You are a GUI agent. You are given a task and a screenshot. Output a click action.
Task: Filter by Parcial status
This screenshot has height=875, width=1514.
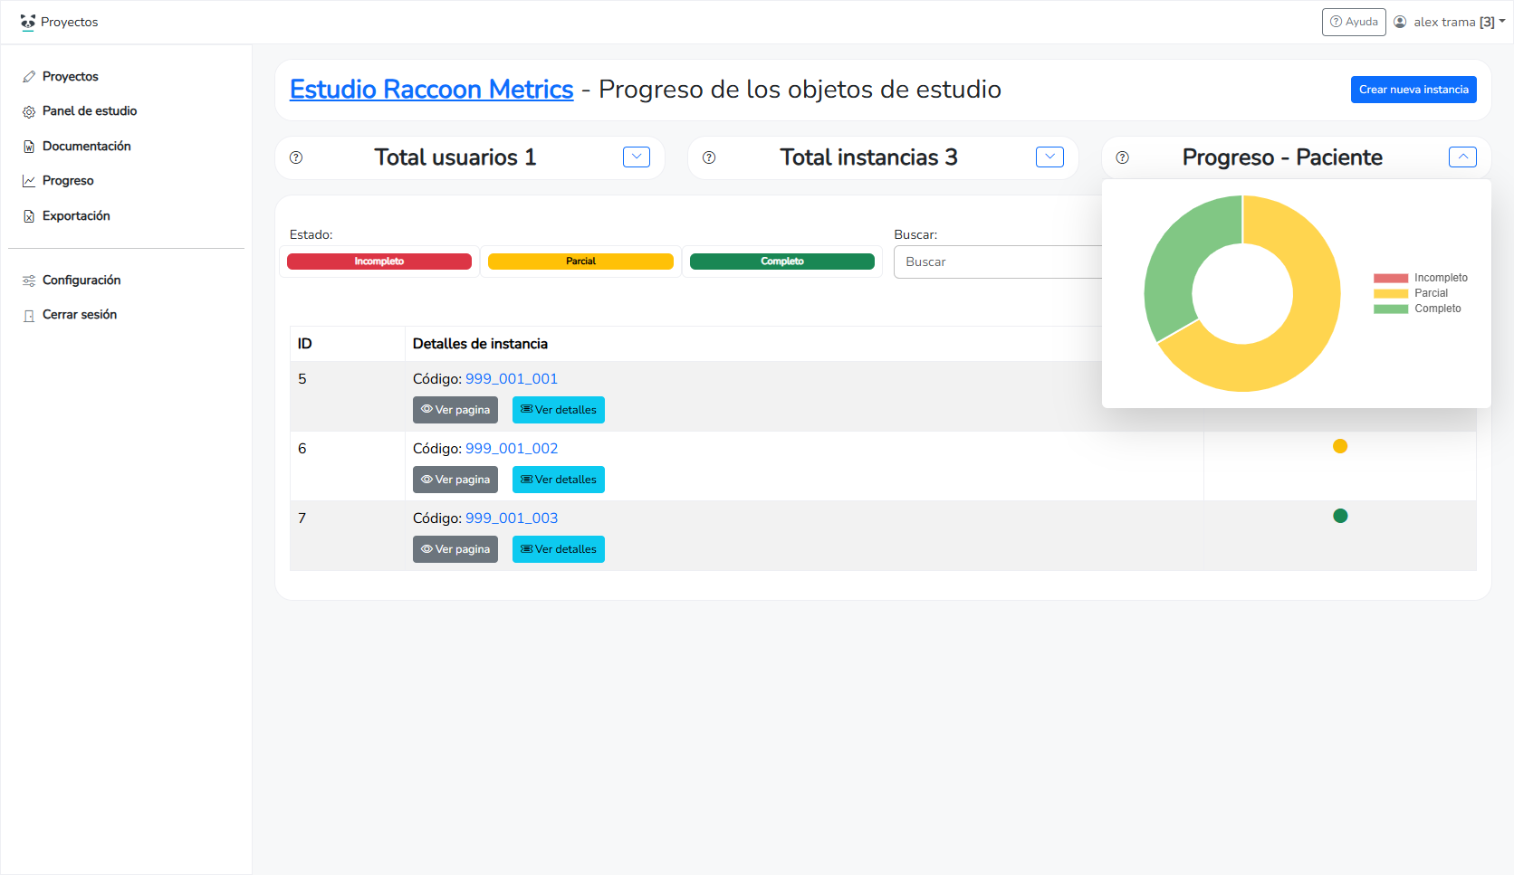pyautogui.click(x=580, y=262)
